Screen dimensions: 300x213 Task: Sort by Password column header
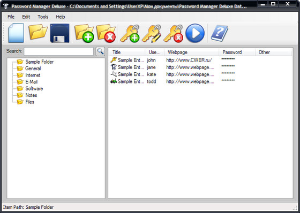click(237, 52)
